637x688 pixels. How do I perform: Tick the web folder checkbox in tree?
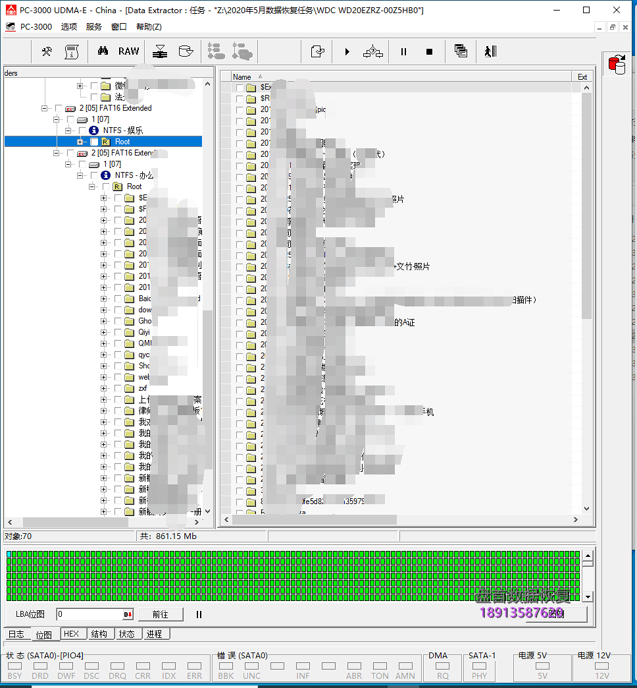point(118,377)
